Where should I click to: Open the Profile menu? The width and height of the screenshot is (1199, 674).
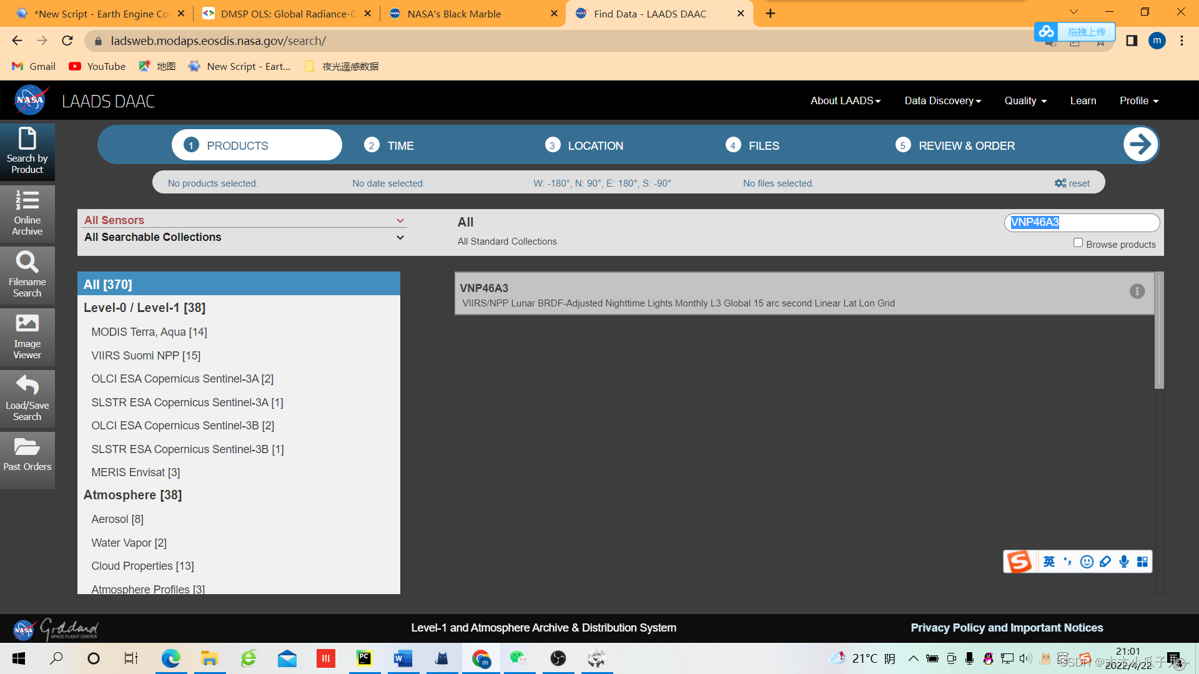1138,100
